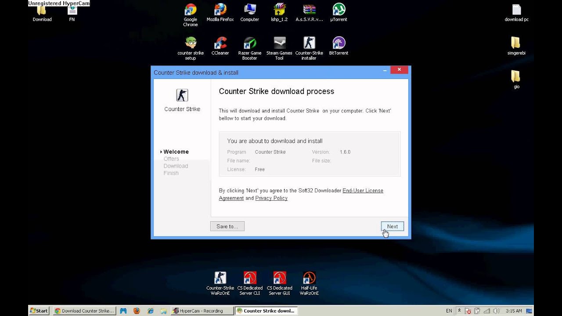Open the gio folder
This screenshot has width=562, height=316.
[x=516, y=79]
